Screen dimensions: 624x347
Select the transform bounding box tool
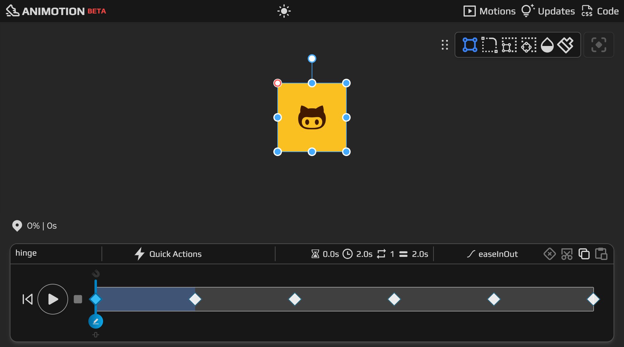click(470, 45)
